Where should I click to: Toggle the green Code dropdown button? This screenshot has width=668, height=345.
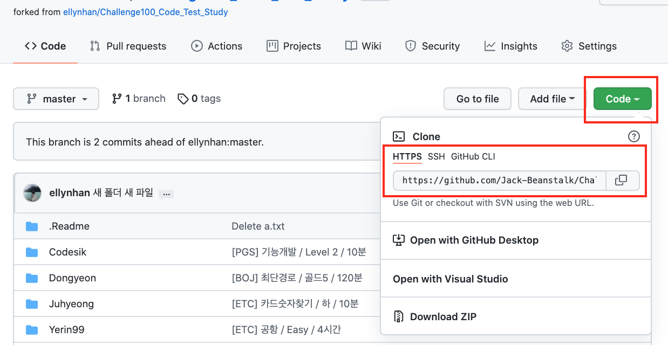pos(622,99)
